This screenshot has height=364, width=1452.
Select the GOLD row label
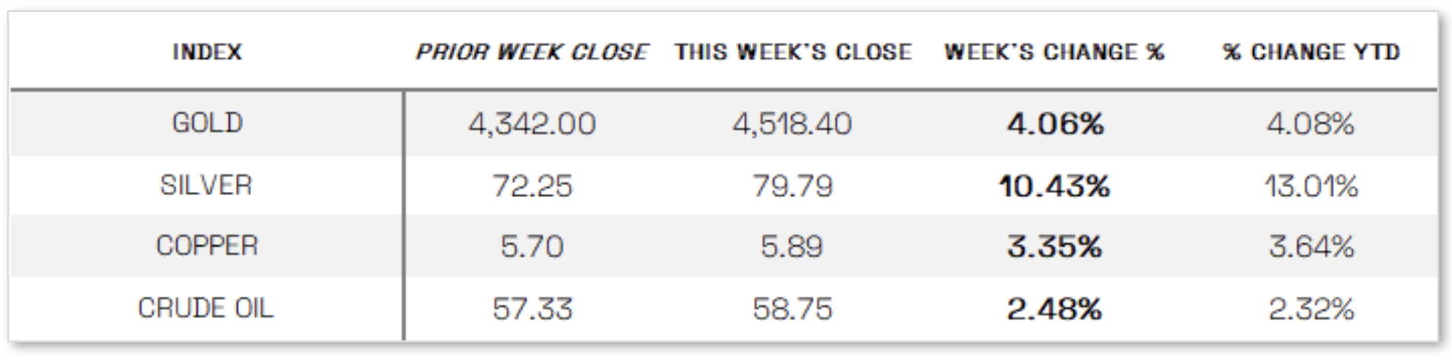click(x=207, y=123)
